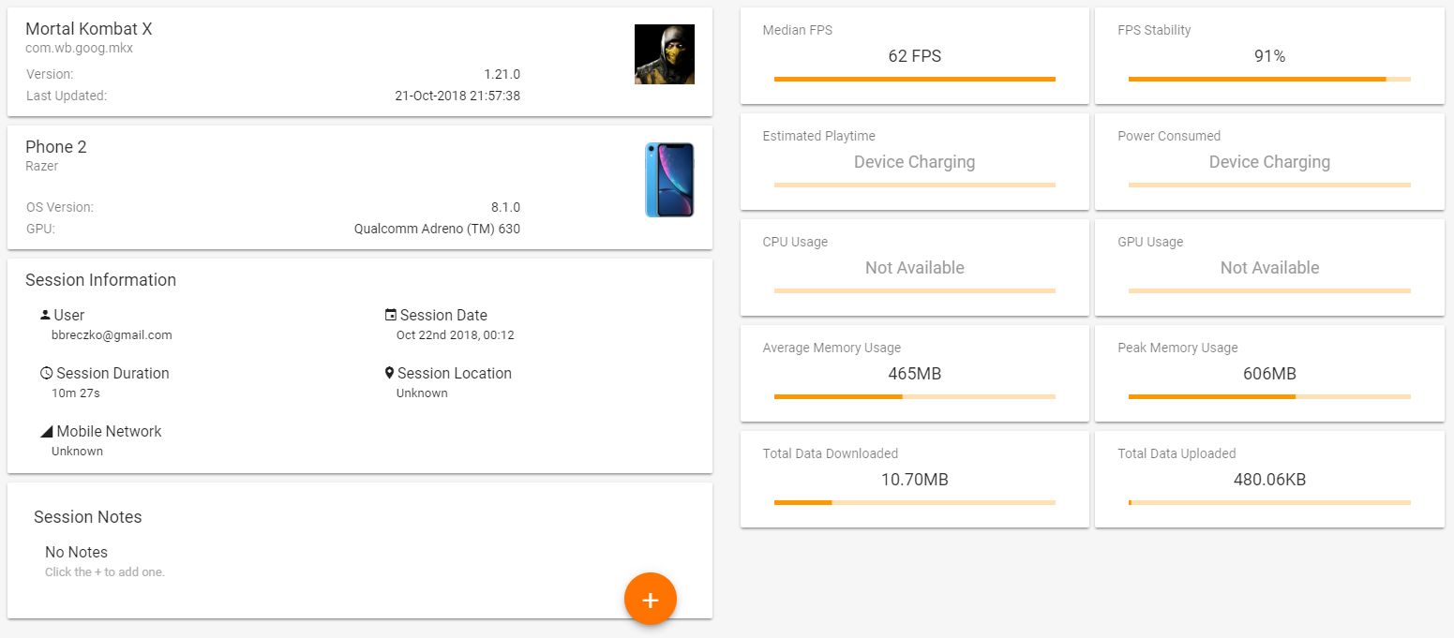Click the Total Data Uploaded bar
1454x638 pixels.
[1268, 503]
